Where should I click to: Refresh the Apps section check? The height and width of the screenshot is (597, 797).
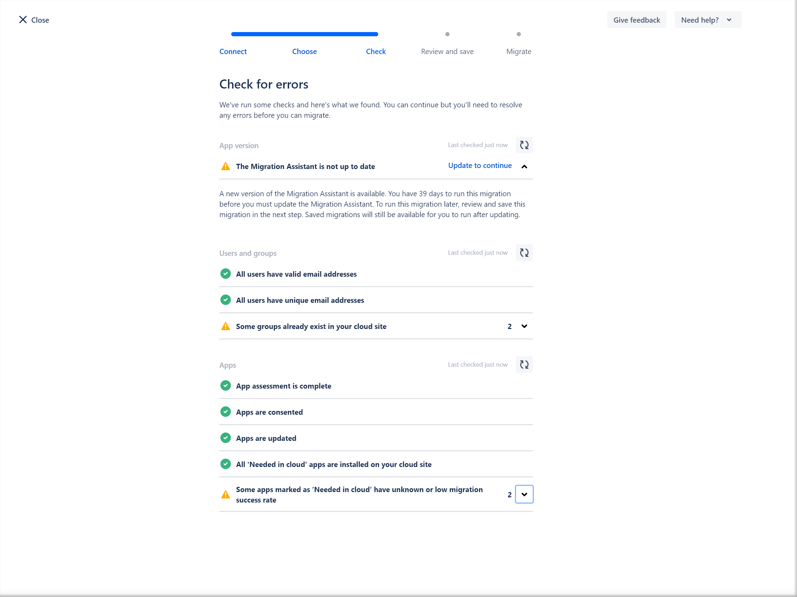[x=524, y=364]
